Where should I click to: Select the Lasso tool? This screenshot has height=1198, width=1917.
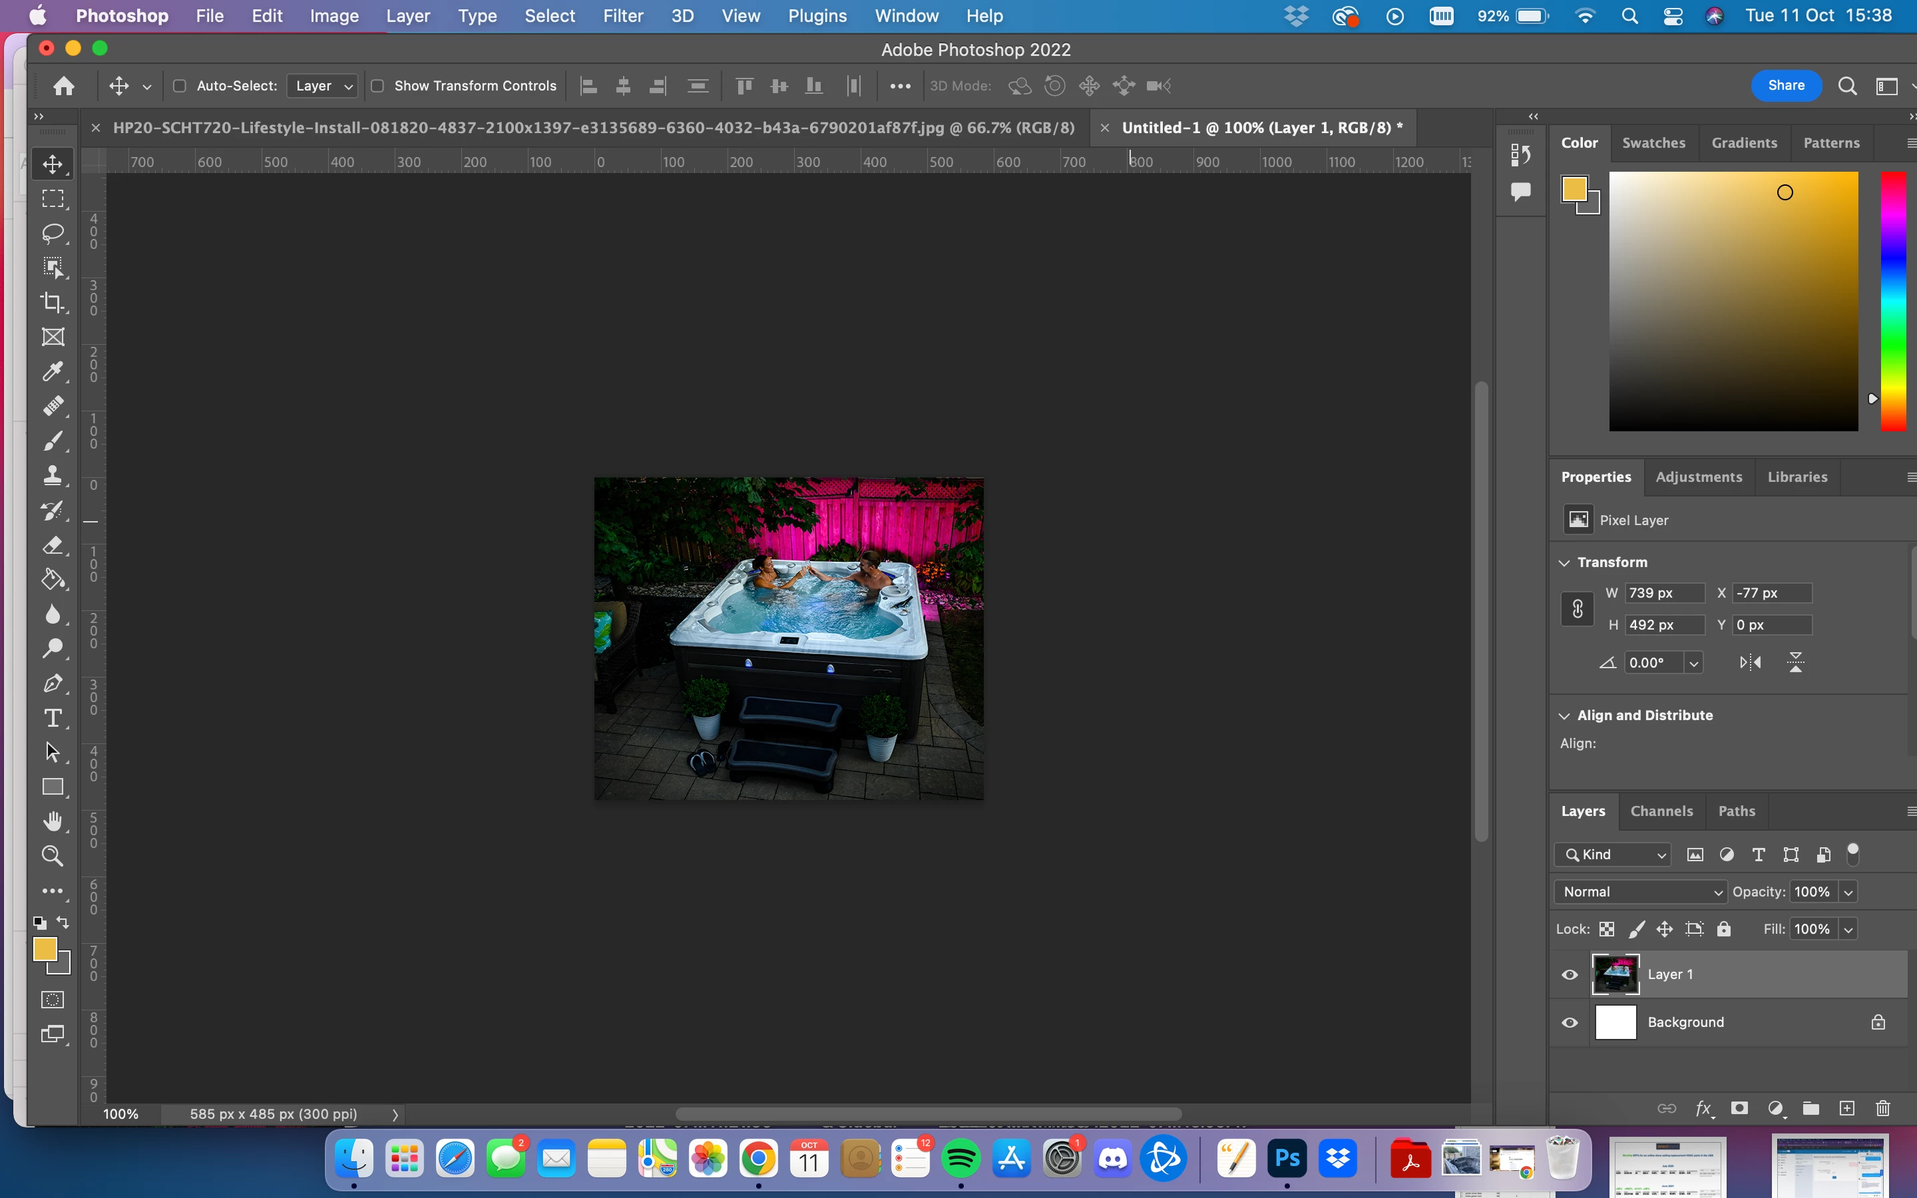[x=53, y=233]
